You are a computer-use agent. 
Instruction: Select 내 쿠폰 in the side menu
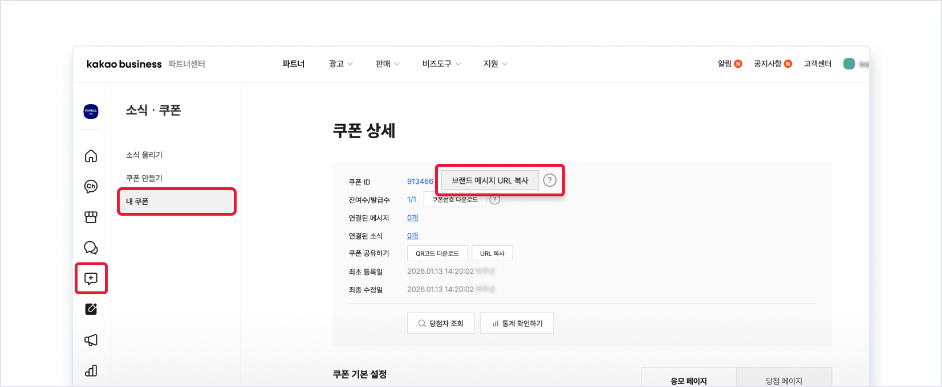tap(177, 201)
